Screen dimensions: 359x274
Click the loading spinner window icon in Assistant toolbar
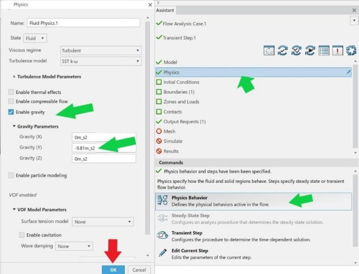pyautogui.click(x=269, y=50)
